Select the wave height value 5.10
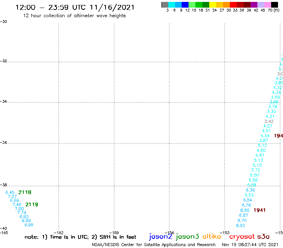The width and height of the screenshot is (283, 248). pyautogui.click(x=257, y=165)
